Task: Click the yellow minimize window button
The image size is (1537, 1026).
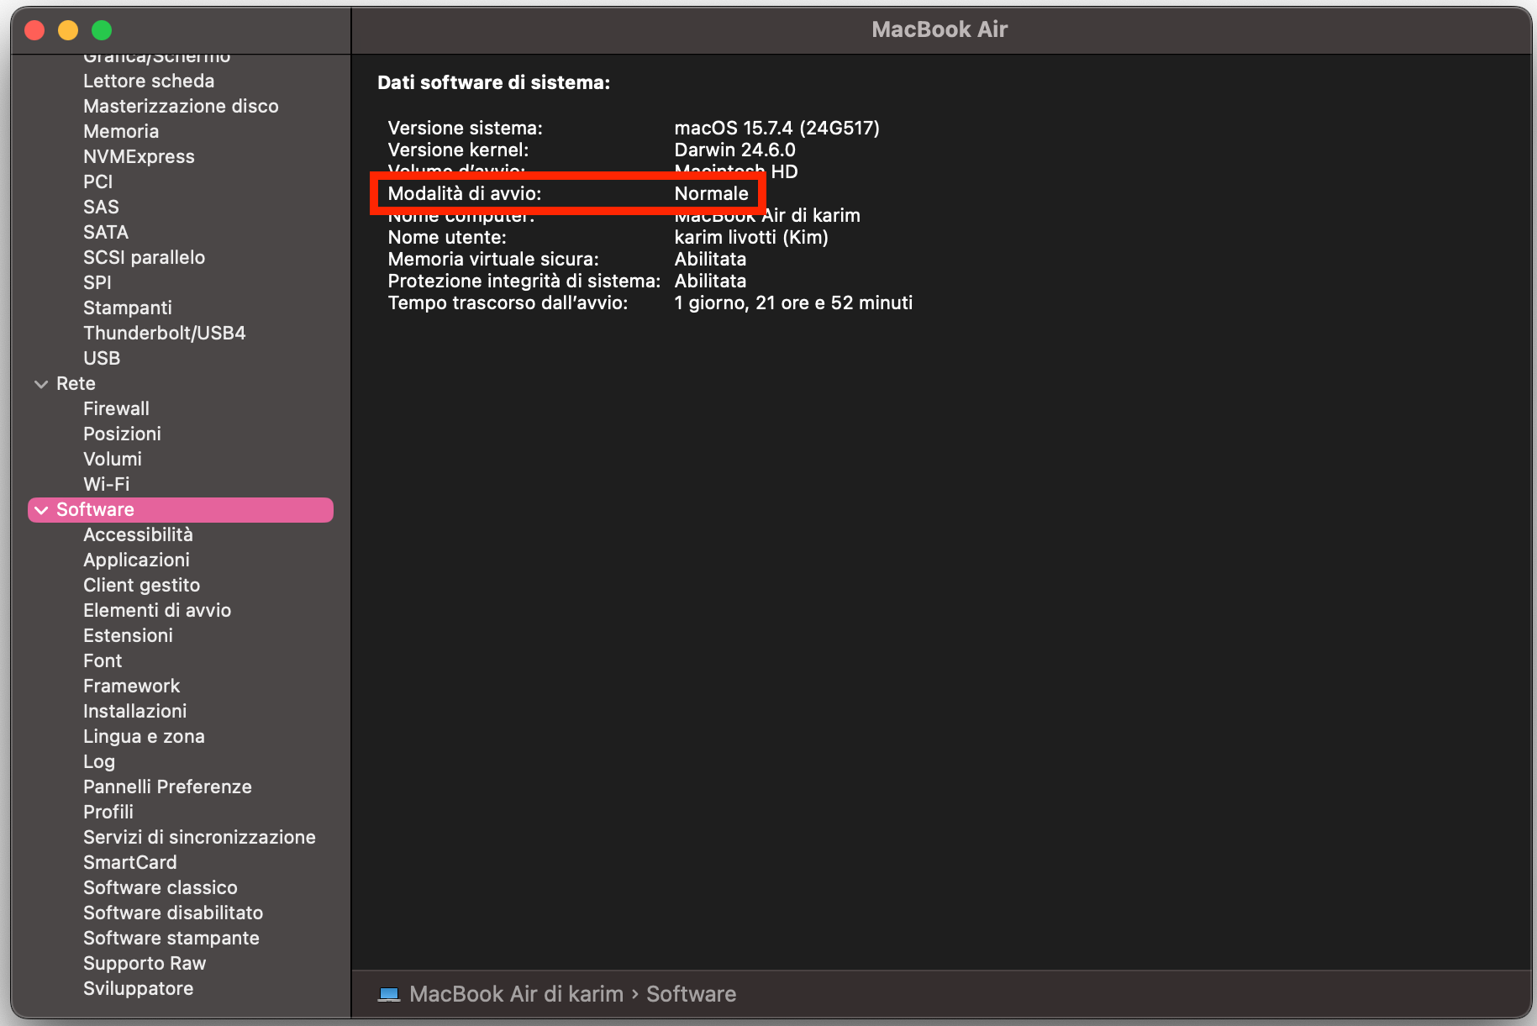Action: coord(68,30)
